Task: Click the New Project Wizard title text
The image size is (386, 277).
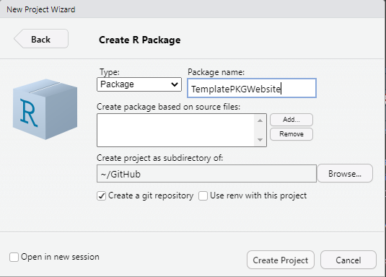Action: [x=41, y=9]
